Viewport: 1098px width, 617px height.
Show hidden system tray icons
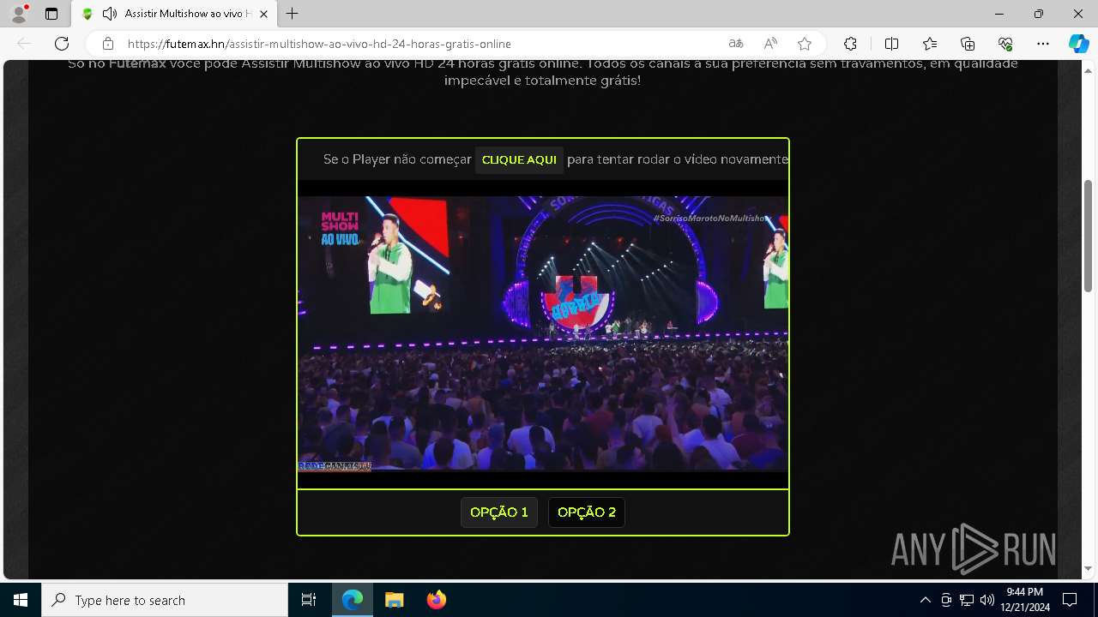tap(925, 600)
